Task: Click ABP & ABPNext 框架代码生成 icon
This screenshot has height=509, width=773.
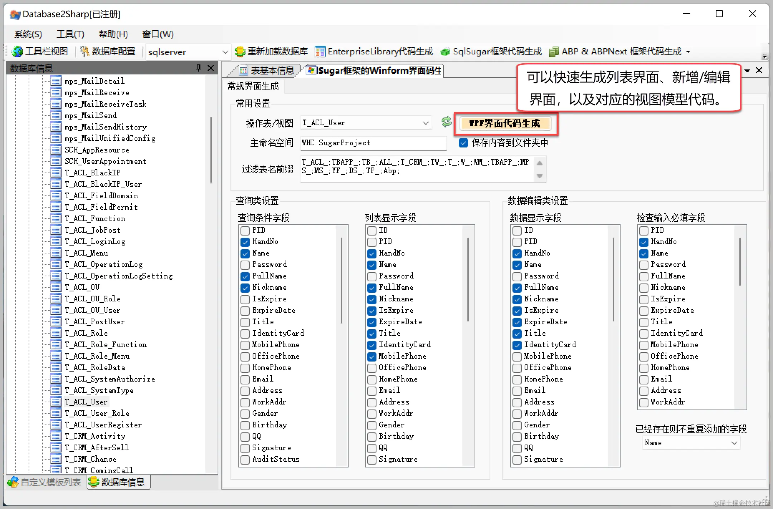Action: pyautogui.click(x=554, y=52)
